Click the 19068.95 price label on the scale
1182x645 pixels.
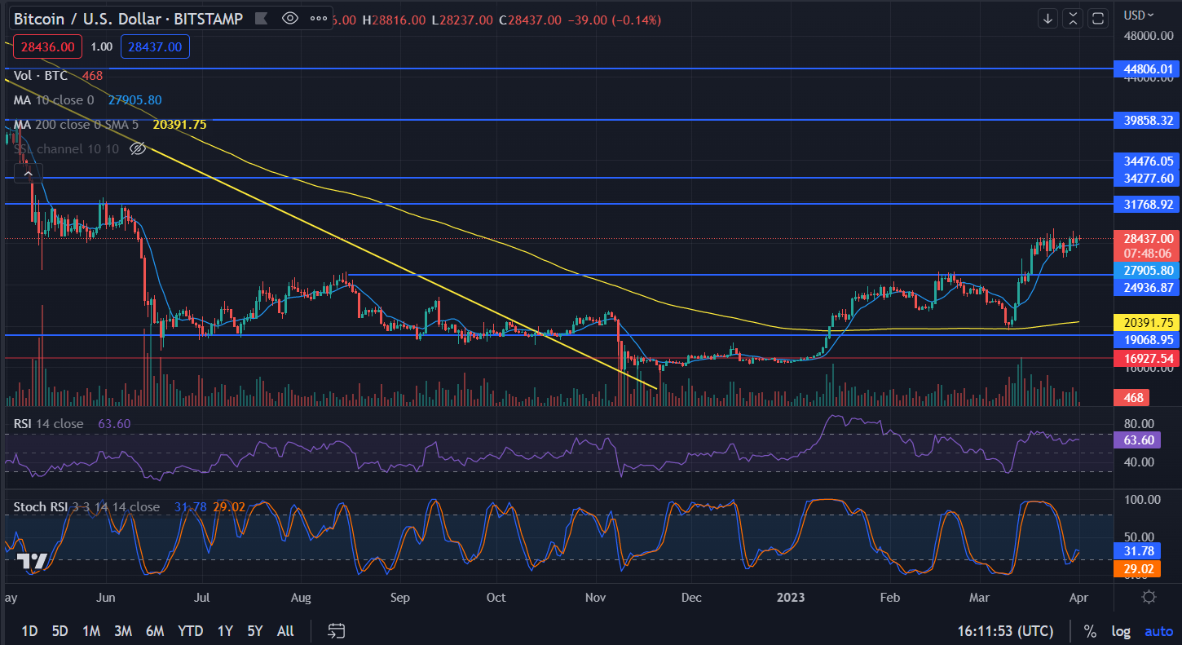(1148, 338)
